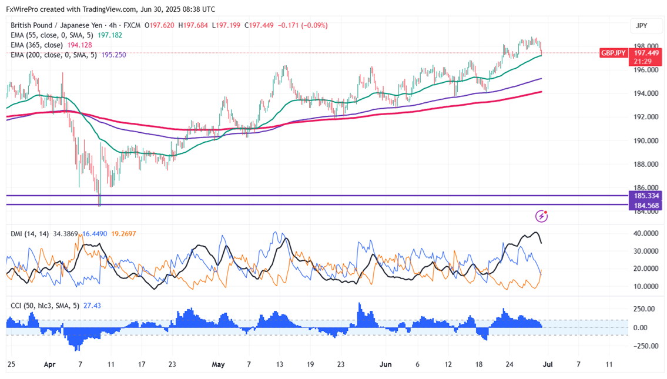Viewport: 667px width, 379px height.
Task: Click the 185.334 horizontal line price label
Action: (646, 196)
